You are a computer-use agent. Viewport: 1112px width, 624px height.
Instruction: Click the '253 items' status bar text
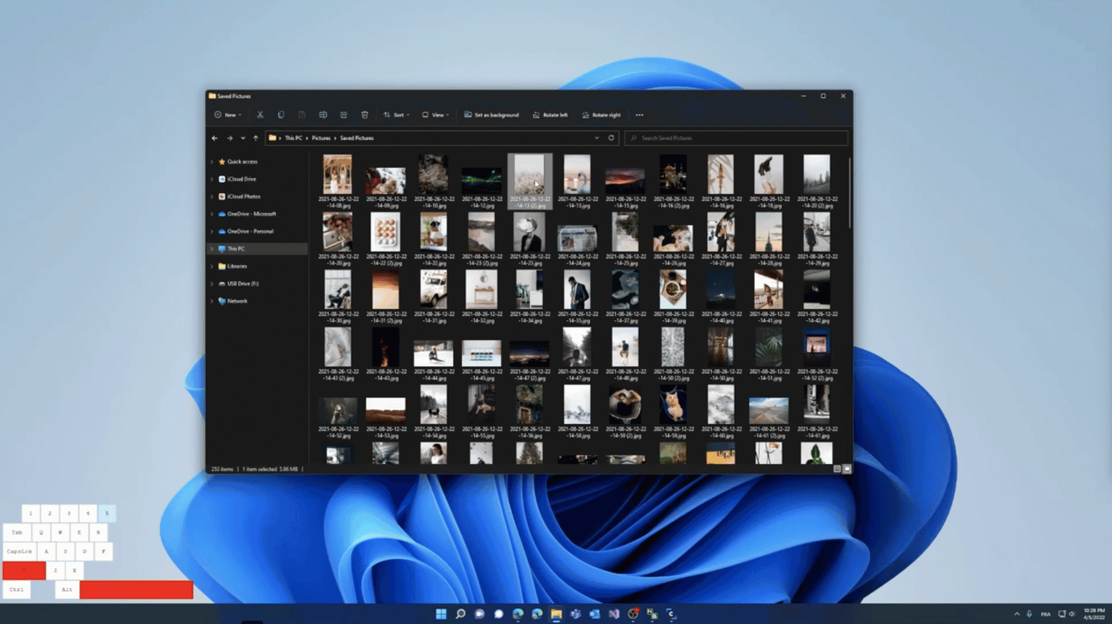(222, 469)
